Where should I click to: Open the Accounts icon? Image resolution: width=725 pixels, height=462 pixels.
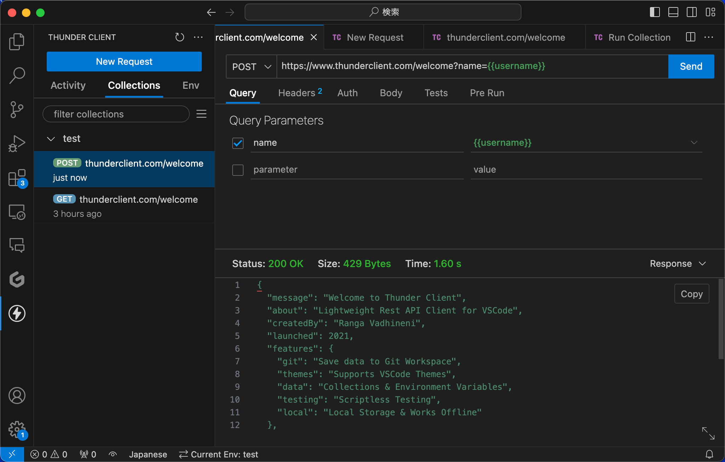(x=17, y=395)
